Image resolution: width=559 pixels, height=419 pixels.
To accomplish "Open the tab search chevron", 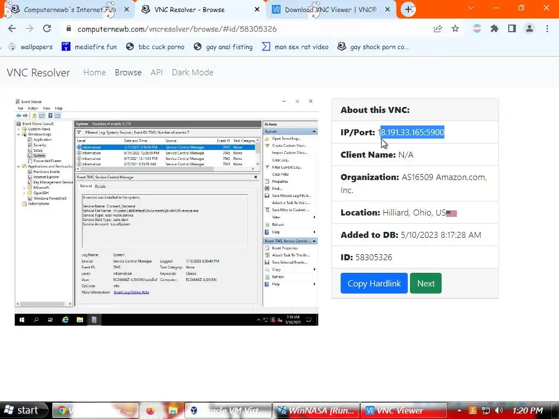I will coord(471,8).
